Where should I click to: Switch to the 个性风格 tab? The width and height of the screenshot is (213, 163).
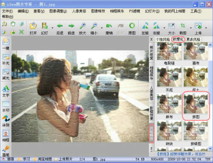tap(163, 39)
